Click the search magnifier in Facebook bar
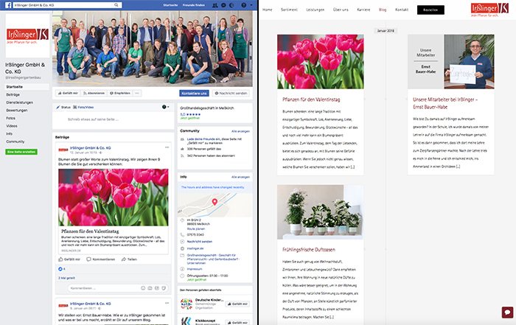This screenshot has height=325, width=516. pyautogui.click(x=116, y=5)
